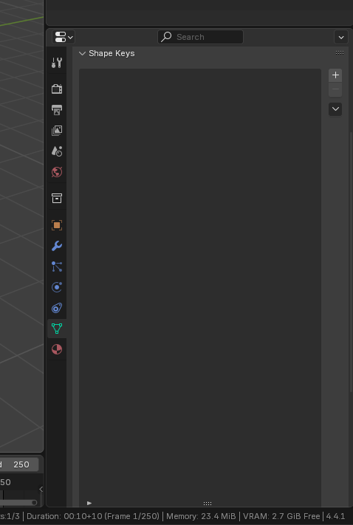
Task: Click the timeline horizontal scrollbar
Action: coord(18,503)
